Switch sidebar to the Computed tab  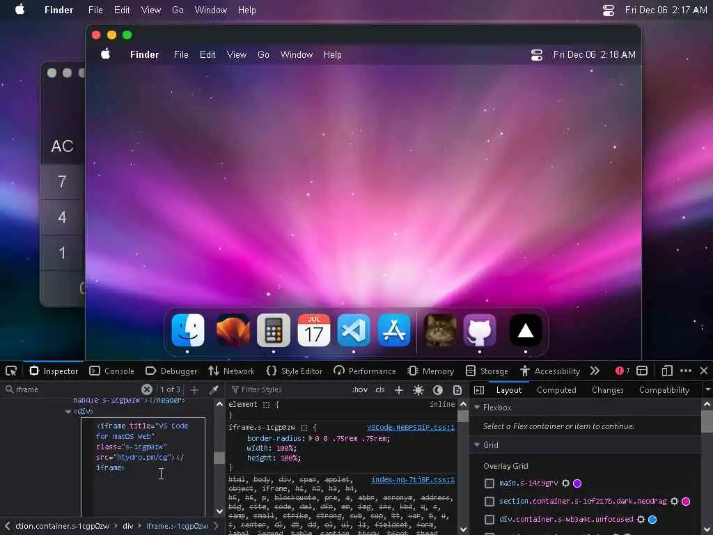coord(556,390)
